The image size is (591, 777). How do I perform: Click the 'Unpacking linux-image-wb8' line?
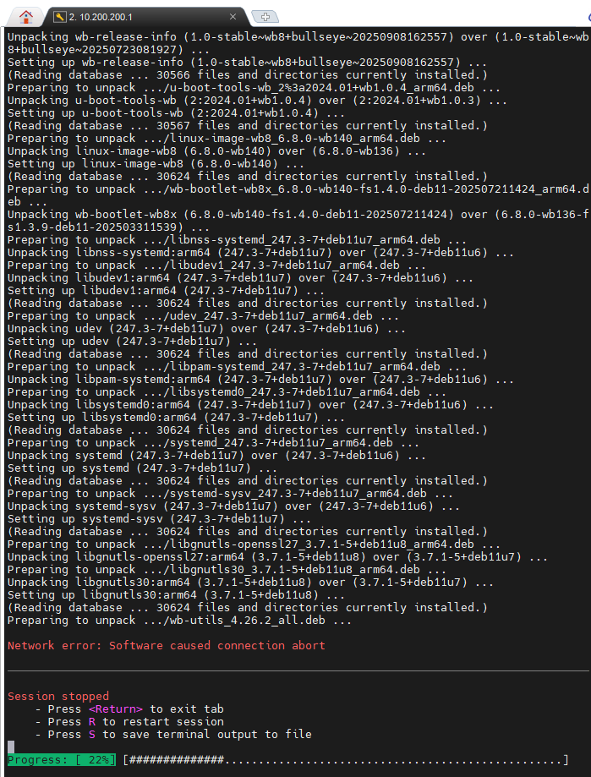(154, 151)
